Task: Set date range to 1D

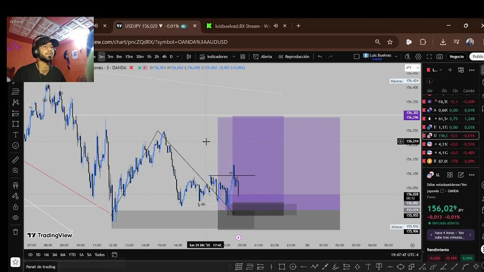Action: coord(30,255)
